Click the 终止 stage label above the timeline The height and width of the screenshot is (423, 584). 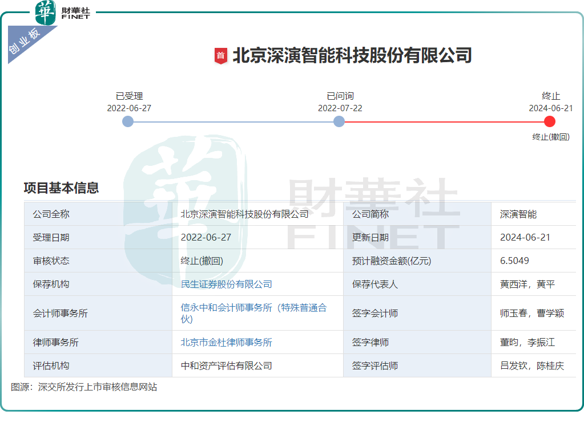[x=551, y=96]
